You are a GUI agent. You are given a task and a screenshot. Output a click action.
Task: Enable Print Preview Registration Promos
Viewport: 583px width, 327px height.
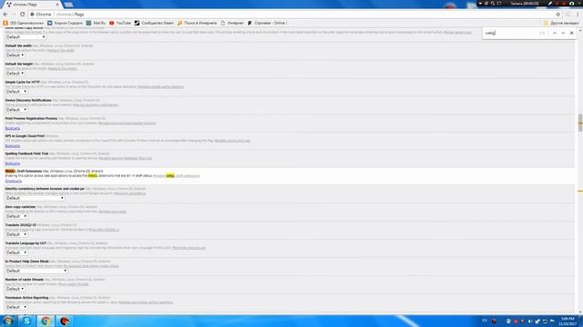click(12, 128)
